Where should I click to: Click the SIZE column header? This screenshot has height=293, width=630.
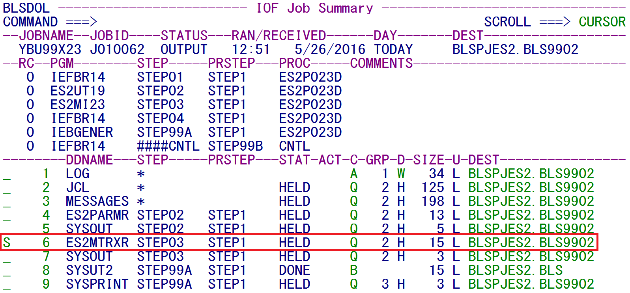tap(429, 160)
